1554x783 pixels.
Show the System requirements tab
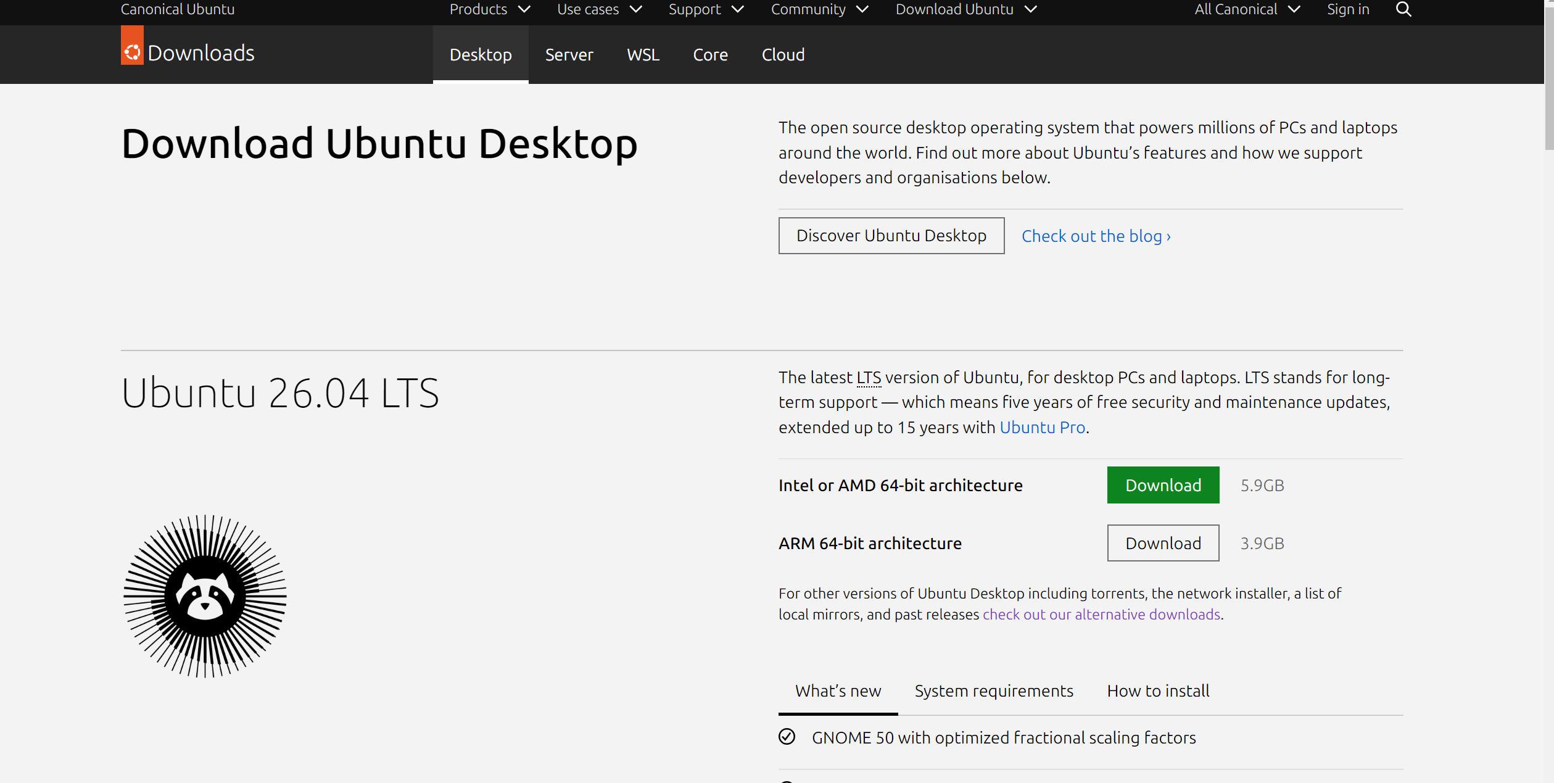994,691
